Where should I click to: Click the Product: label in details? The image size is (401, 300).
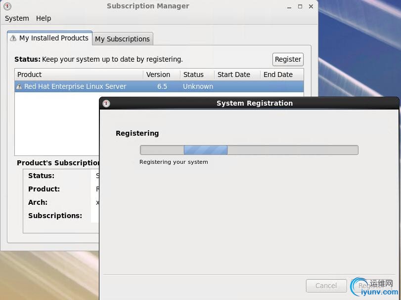44,189
